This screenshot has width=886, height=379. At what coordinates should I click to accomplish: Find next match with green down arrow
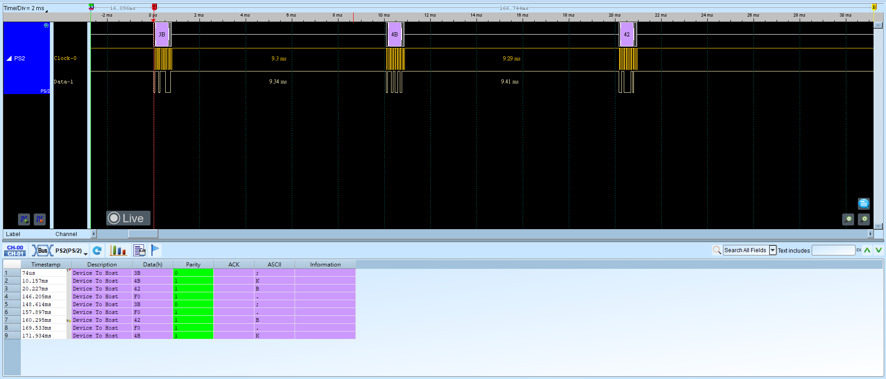pyautogui.click(x=879, y=250)
